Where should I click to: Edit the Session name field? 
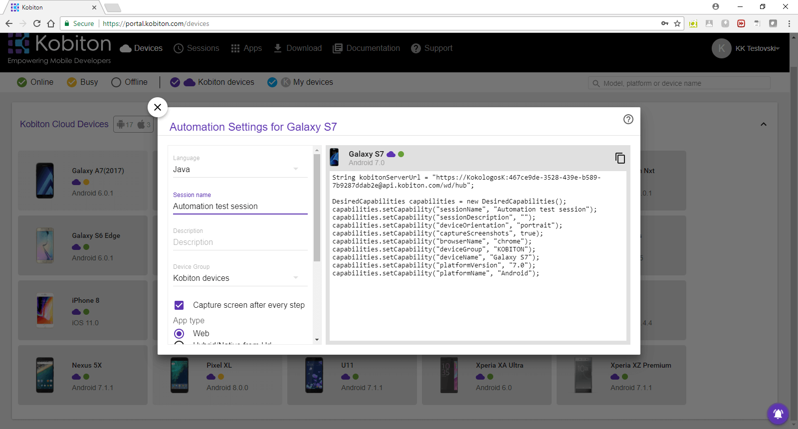(x=240, y=207)
